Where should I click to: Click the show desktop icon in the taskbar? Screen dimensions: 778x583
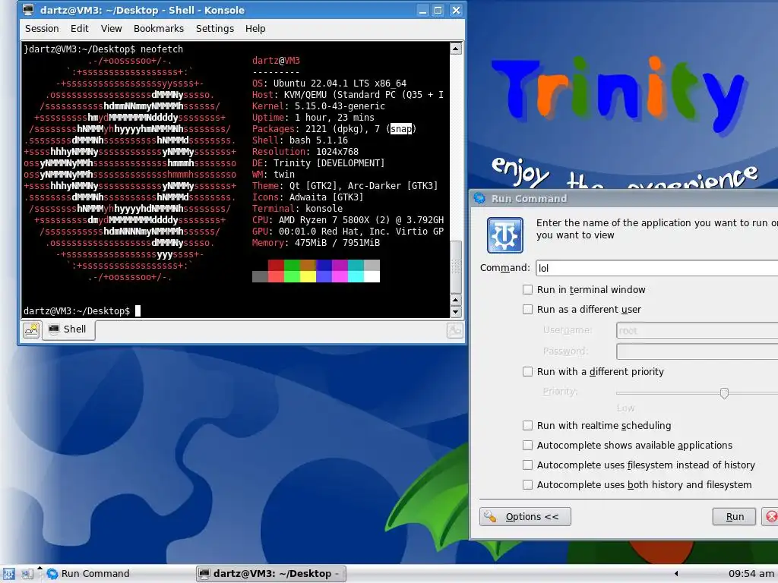[27, 574]
